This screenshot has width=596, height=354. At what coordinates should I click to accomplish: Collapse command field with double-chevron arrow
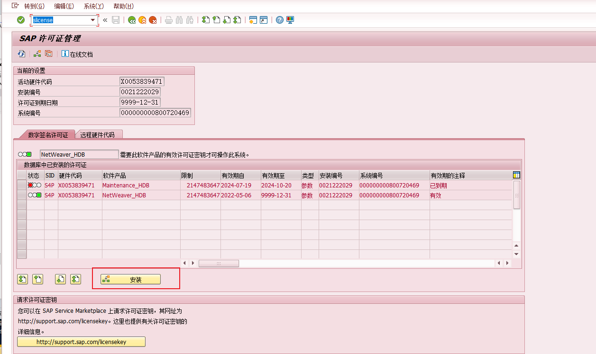coord(105,20)
